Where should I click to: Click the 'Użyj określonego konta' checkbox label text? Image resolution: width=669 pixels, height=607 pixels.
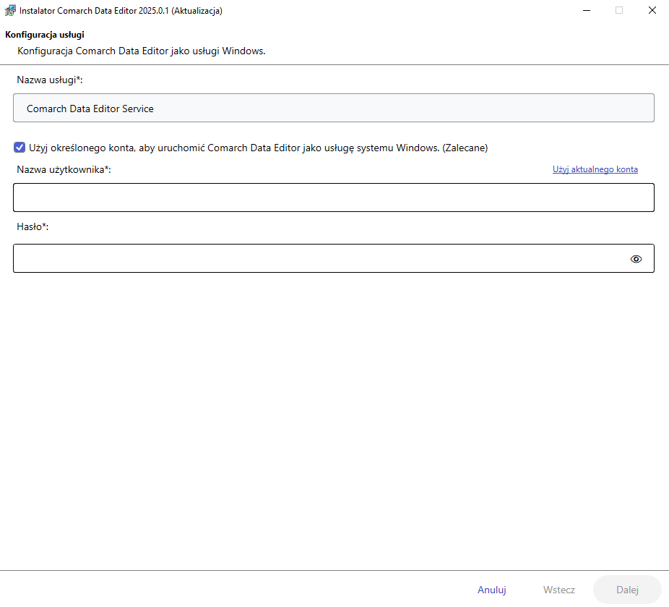[x=258, y=148]
